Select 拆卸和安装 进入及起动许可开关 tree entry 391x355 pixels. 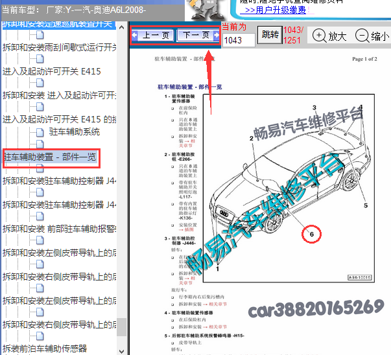[60, 95]
